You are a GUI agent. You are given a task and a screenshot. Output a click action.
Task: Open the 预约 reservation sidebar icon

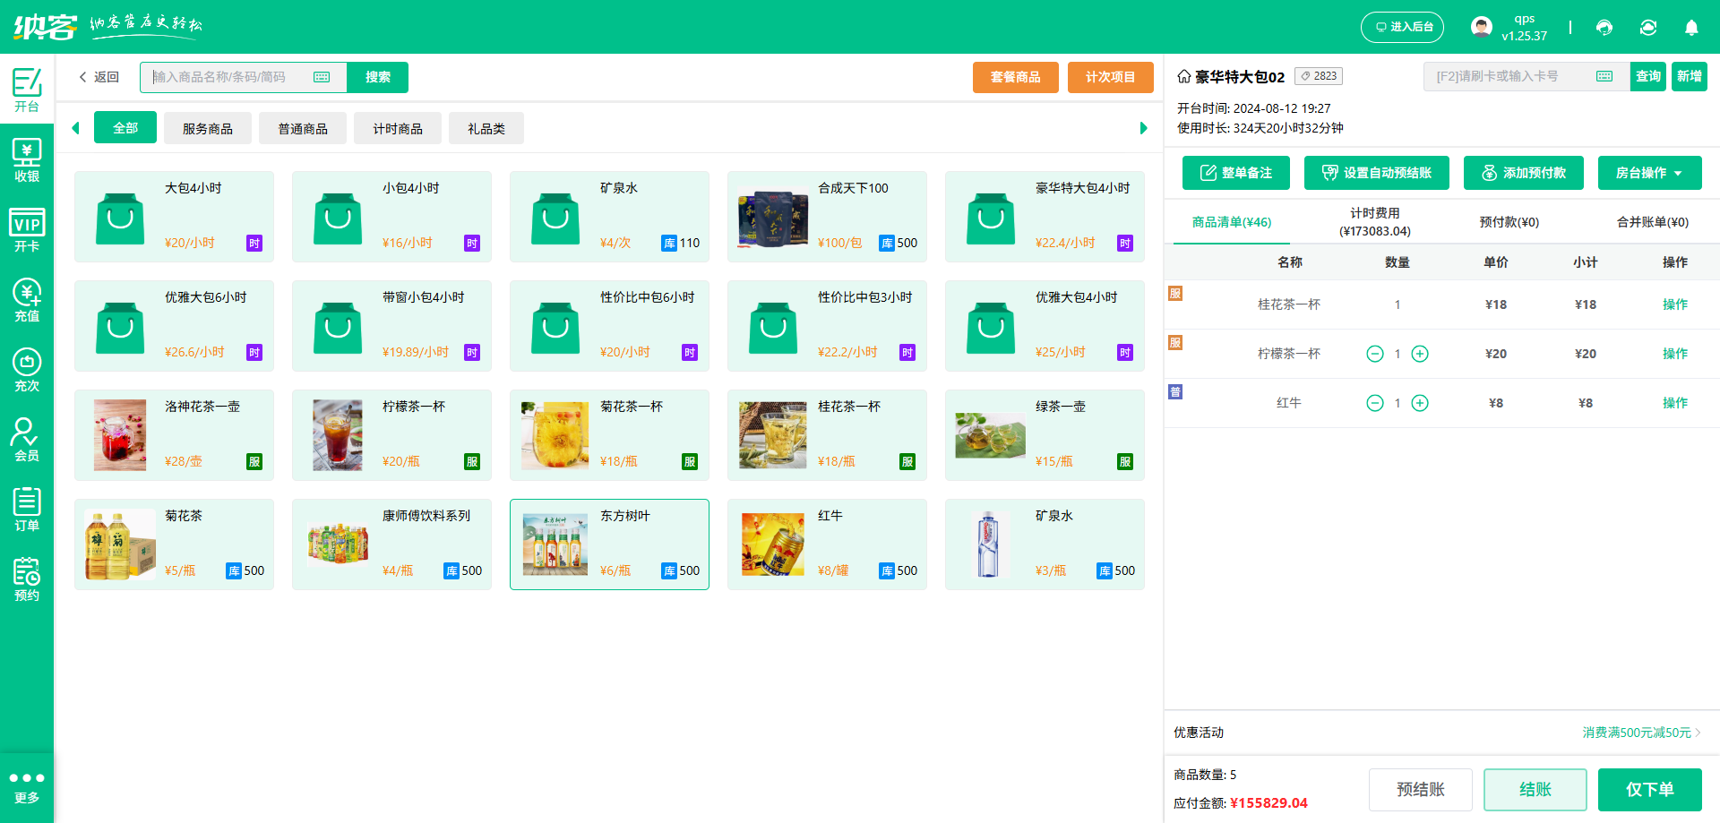[27, 579]
